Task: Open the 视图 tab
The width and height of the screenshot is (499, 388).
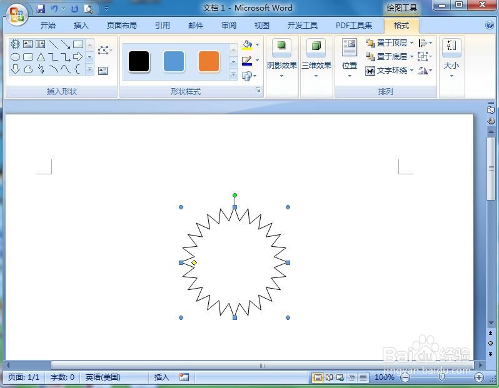Action: click(x=262, y=25)
